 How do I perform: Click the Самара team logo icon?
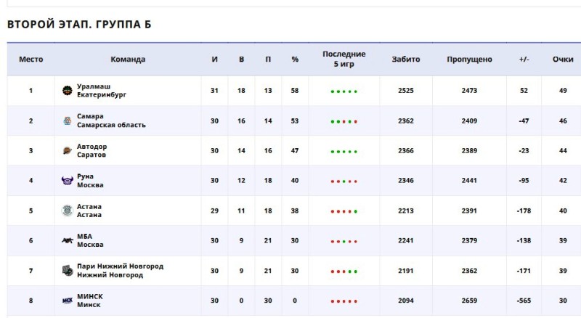(67, 121)
